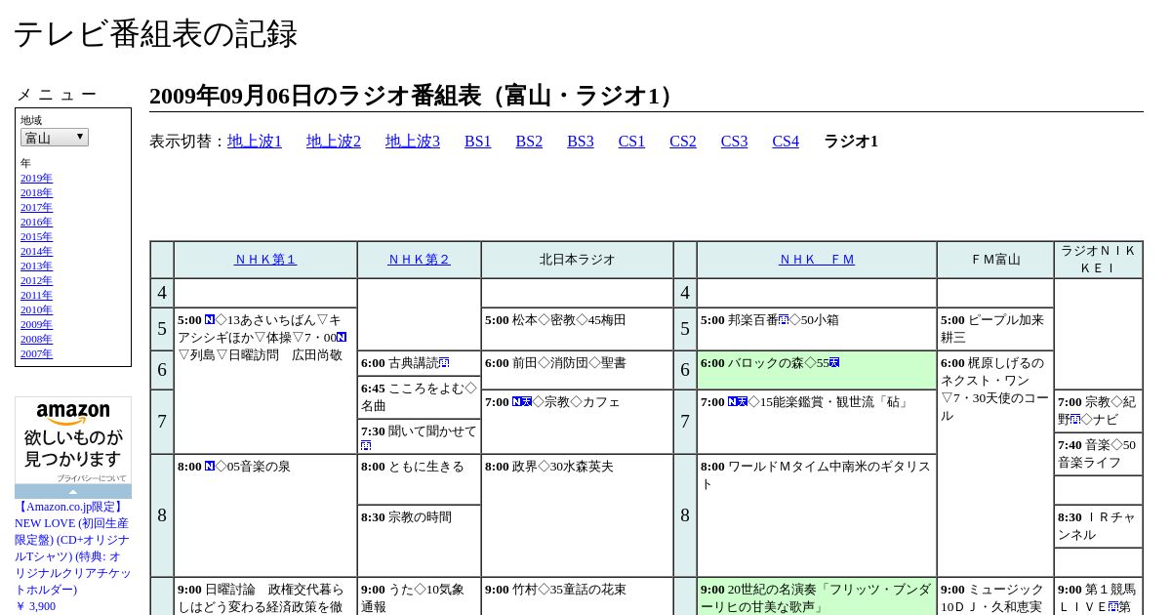Show the BS3 program listing
This screenshot has height=615, width=1171.
(581, 142)
